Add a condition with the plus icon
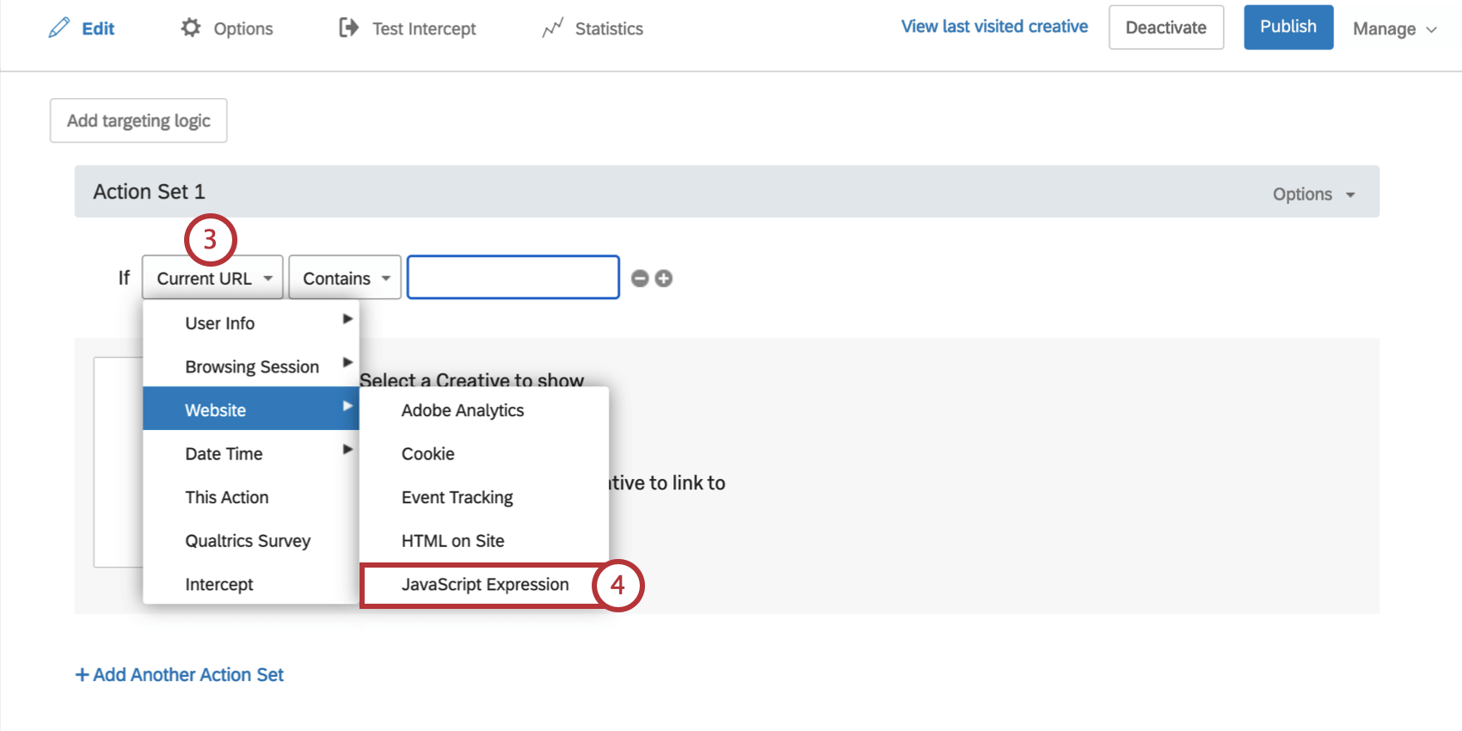 tap(663, 278)
